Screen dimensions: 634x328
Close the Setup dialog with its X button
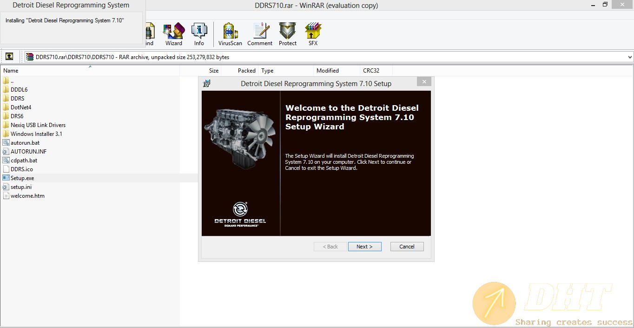coord(424,81)
